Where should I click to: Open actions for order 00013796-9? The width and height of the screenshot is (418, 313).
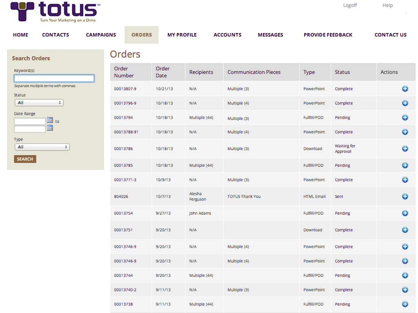coord(405,103)
